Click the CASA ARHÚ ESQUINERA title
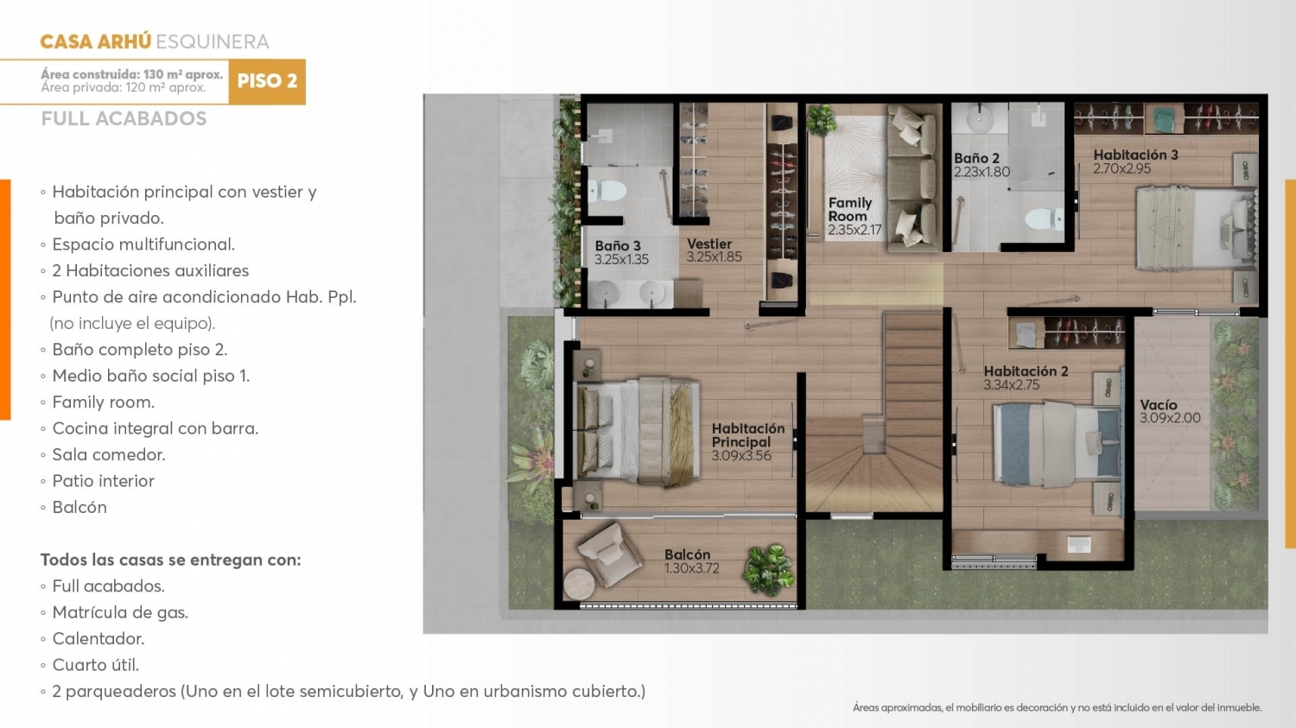 click(x=155, y=41)
